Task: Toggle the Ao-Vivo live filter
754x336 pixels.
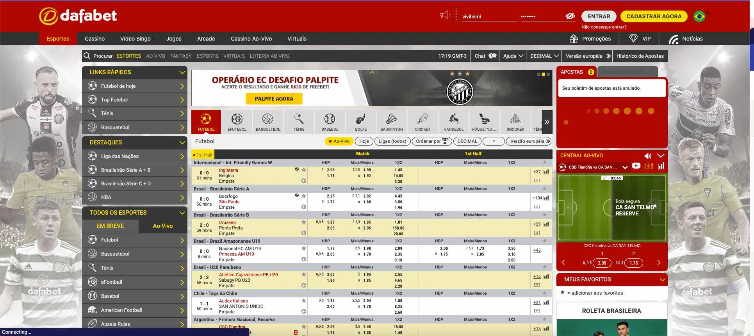Action: coord(339,141)
